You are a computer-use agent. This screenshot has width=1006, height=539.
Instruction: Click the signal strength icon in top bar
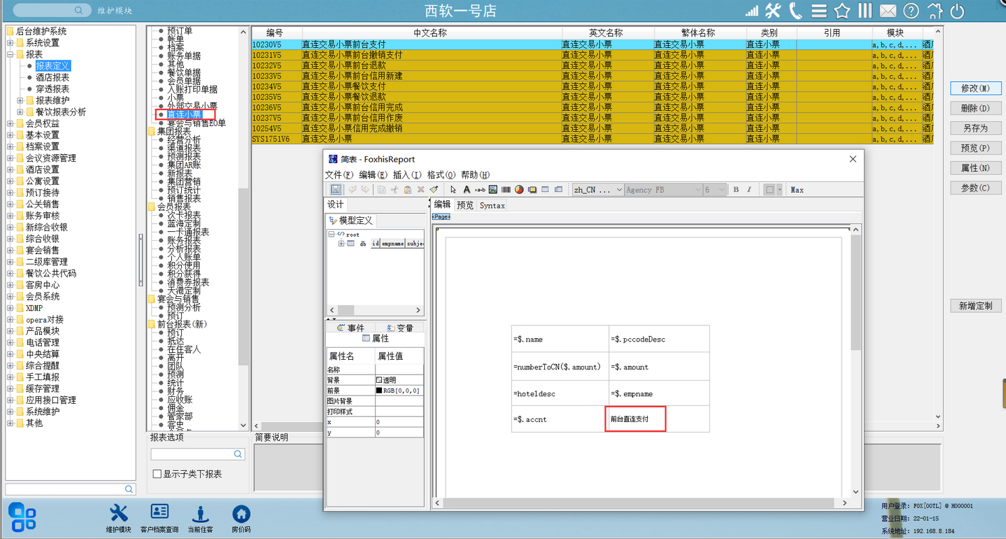[752, 11]
